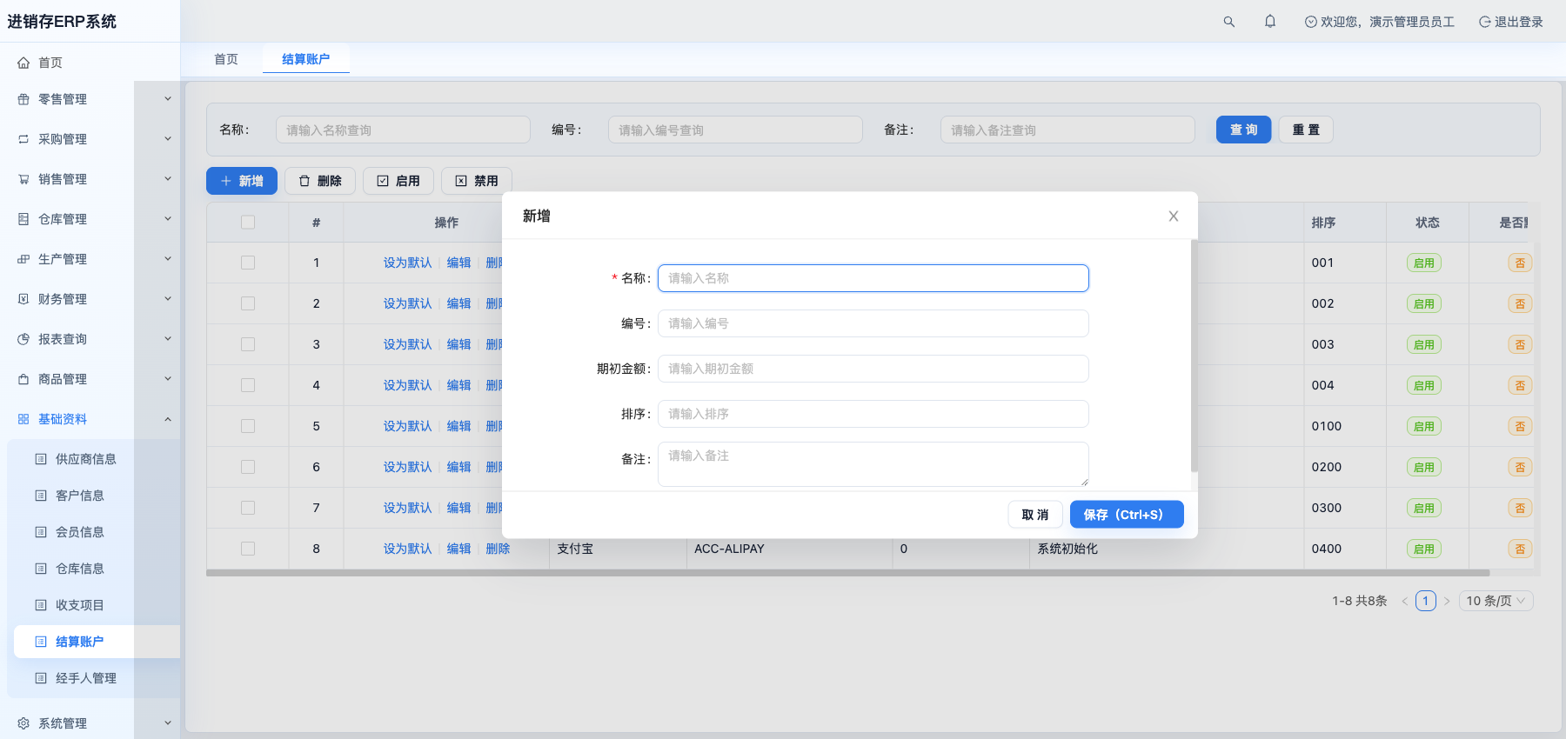Click the 查询 search button
Screen dimensions: 1566x739
[x=1244, y=130]
